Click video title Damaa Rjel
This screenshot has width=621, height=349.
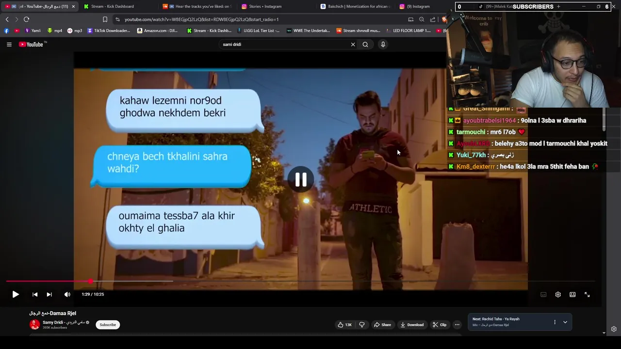point(52,313)
